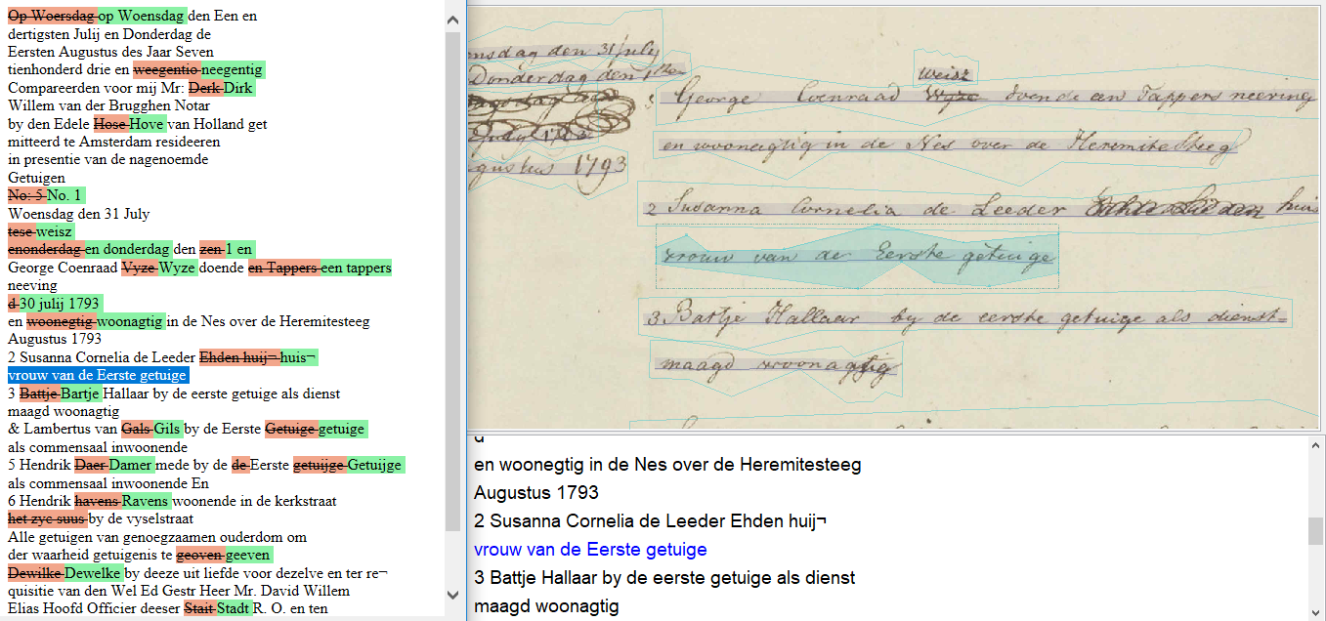Click the green inserted word 'Dirk'
This screenshot has width=1326, height=621.
[237, 88]
